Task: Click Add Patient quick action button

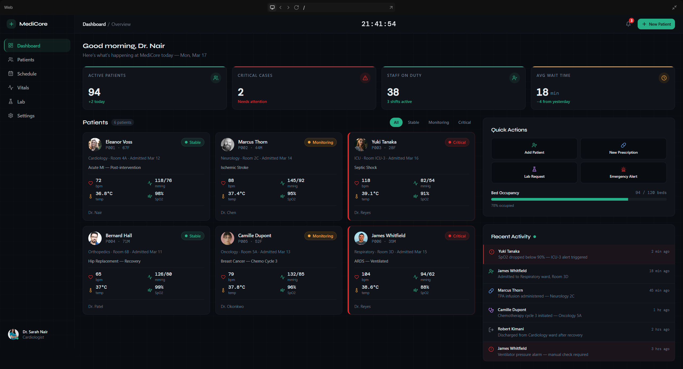Action: tap(534, 149)
